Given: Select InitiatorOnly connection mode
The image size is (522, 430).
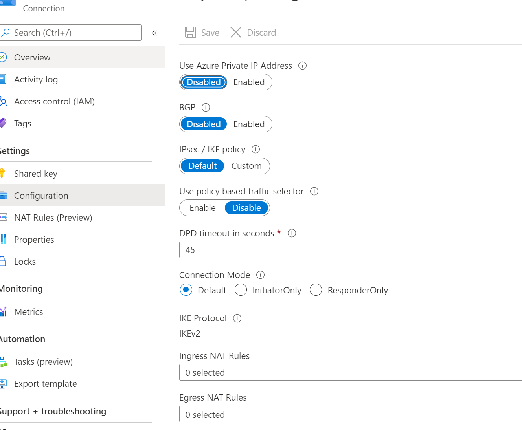Looking at the screenshot, I should 241,290.
